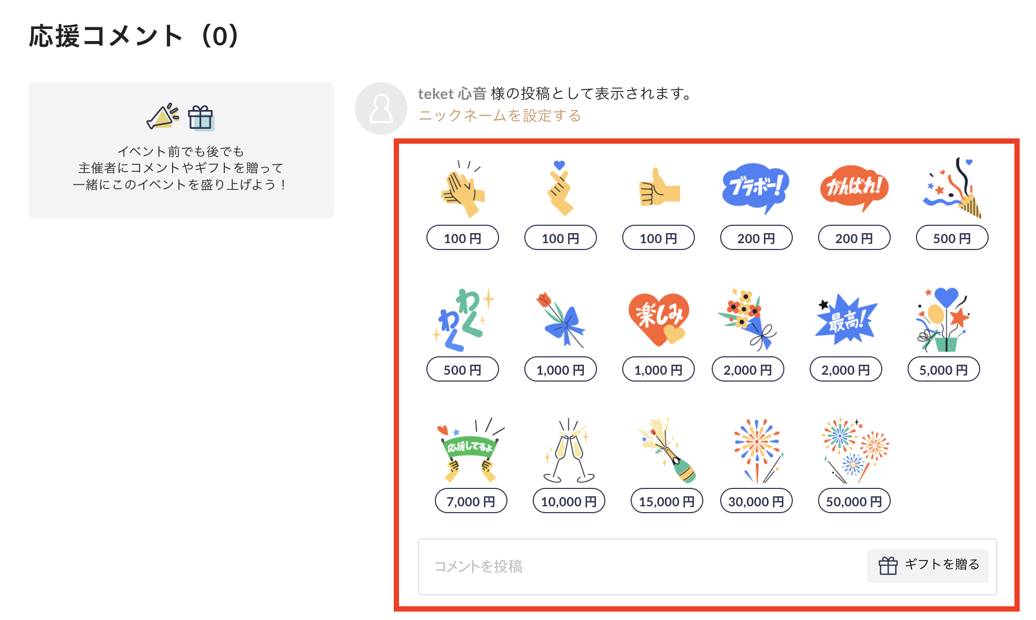Click the 50,000 円 price button

tap(854, 501)
